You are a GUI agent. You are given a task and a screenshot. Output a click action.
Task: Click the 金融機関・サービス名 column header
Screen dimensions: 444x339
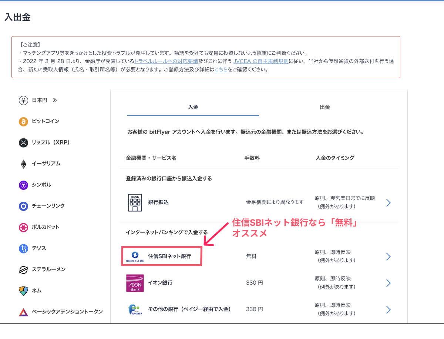pos(151,158)
